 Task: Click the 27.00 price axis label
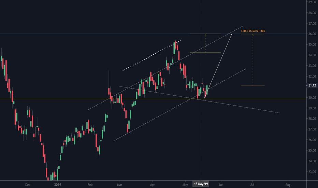click(x=312, y=129)
